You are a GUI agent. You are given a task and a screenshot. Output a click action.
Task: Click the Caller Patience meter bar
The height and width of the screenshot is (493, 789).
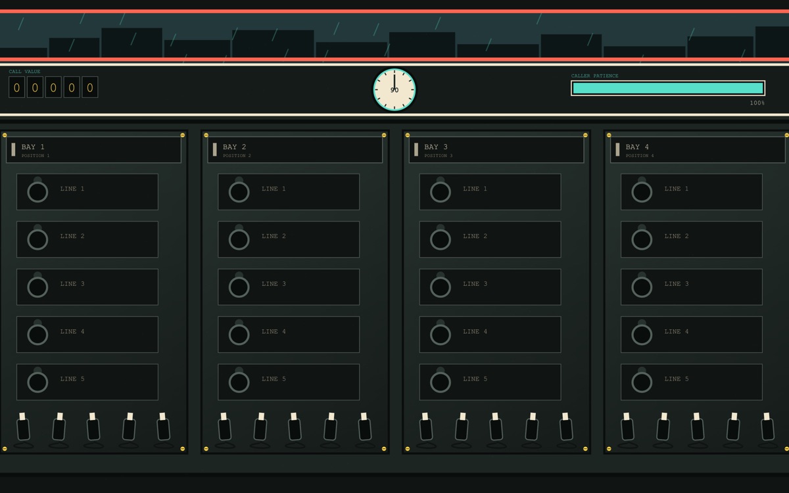pos(668,88)
